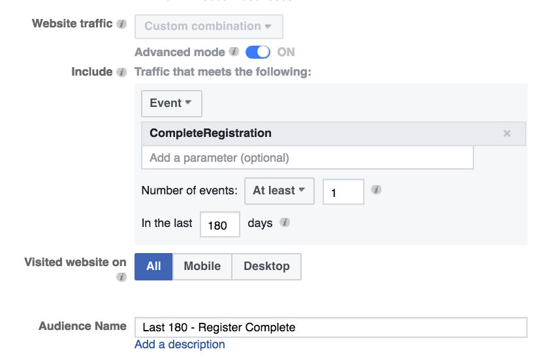Click the Audience Name text field

click(330, 327)
